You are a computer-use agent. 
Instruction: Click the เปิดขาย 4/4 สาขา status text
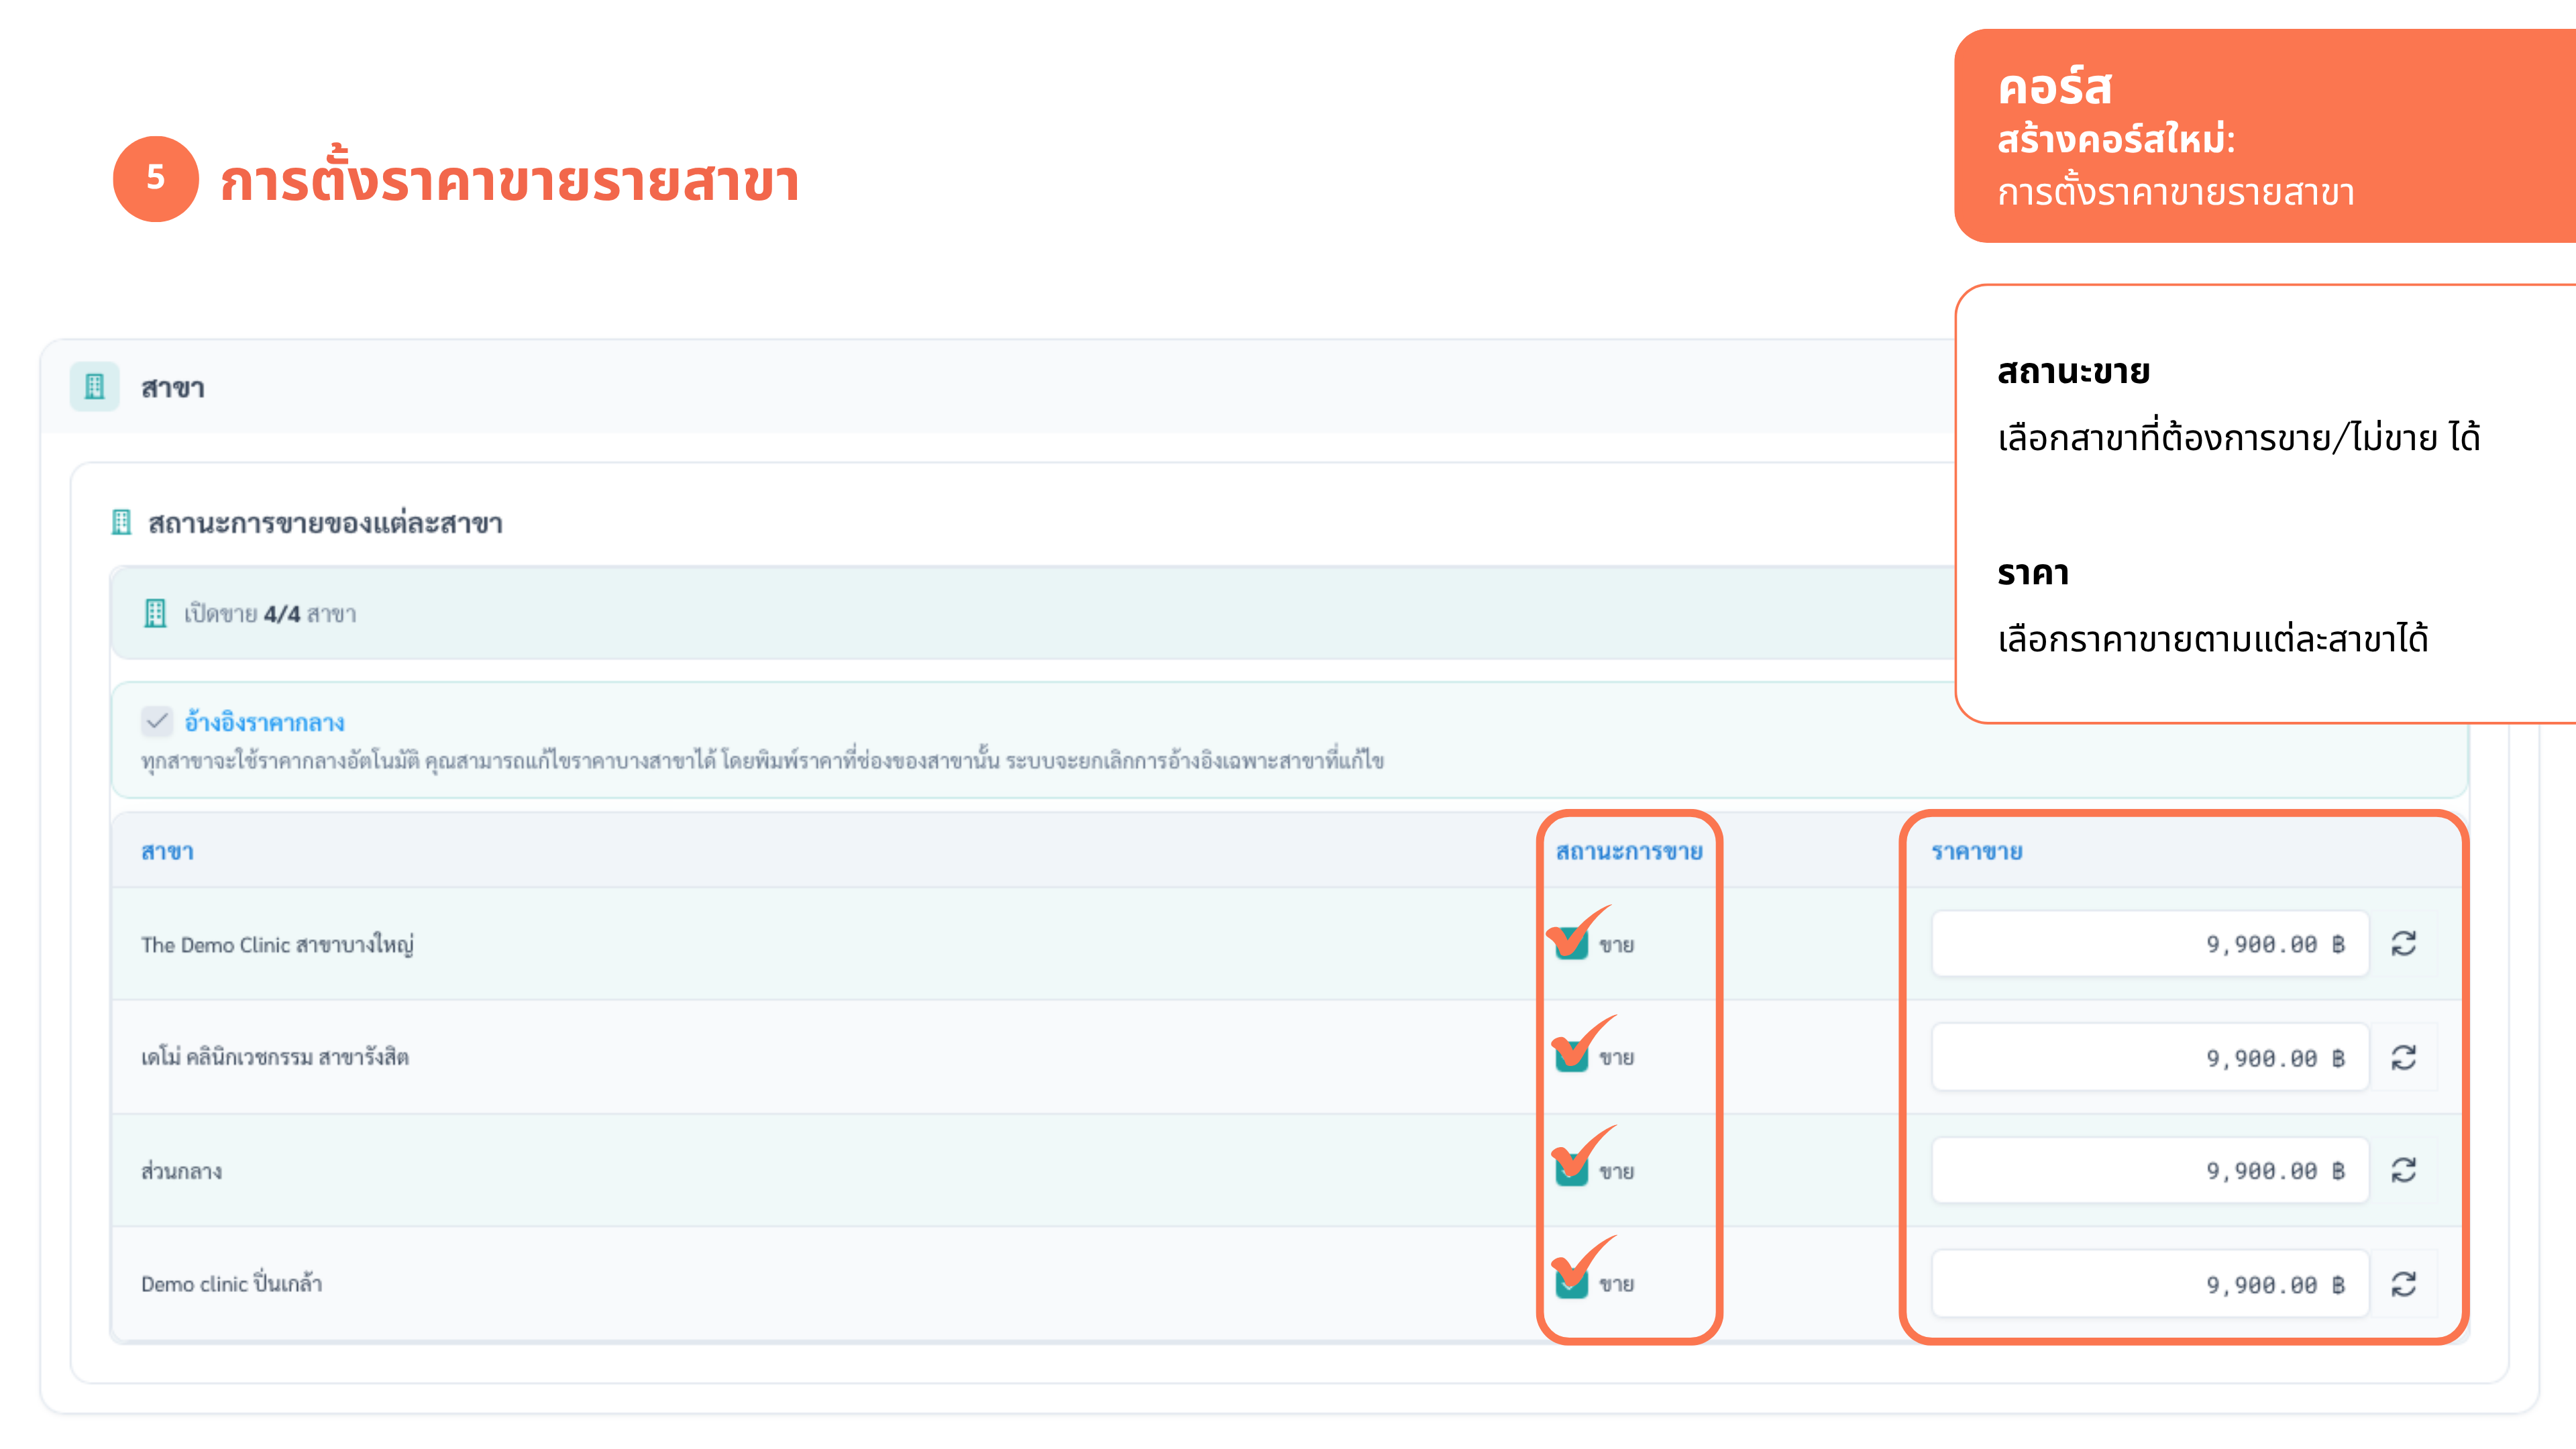[x=270, y=614]
